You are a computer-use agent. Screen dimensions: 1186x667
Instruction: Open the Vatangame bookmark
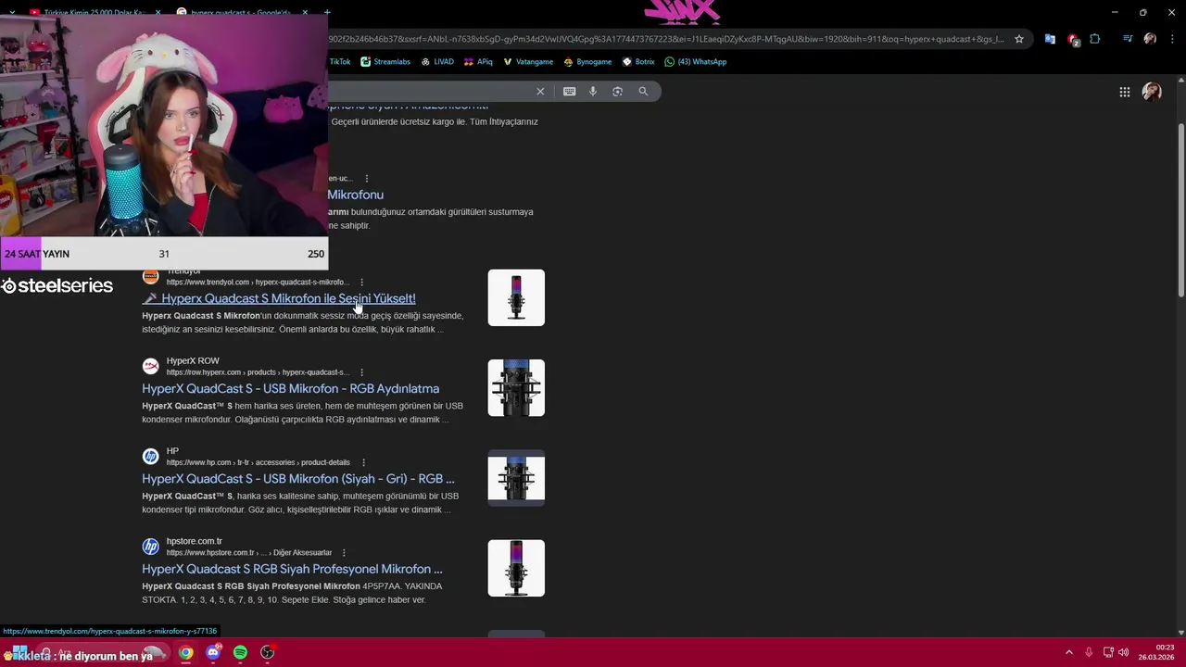pyautogui.click(x=528, y=62)
